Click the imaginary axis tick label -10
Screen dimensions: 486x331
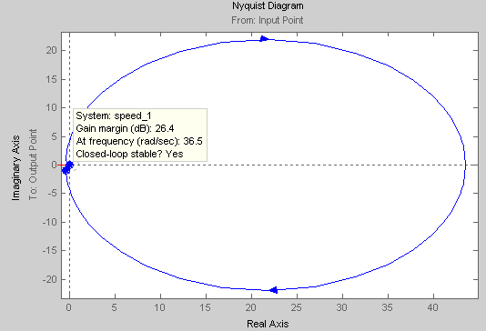tap(50, 222)
